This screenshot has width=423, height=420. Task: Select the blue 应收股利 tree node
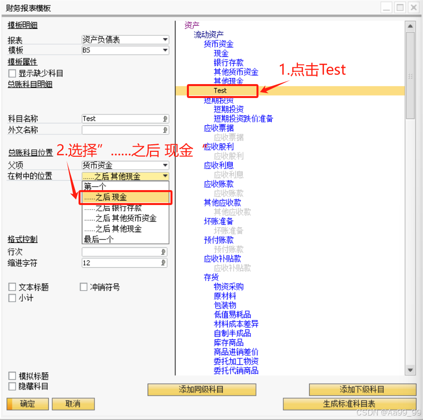pyautogui.click(x=219, y=147)
